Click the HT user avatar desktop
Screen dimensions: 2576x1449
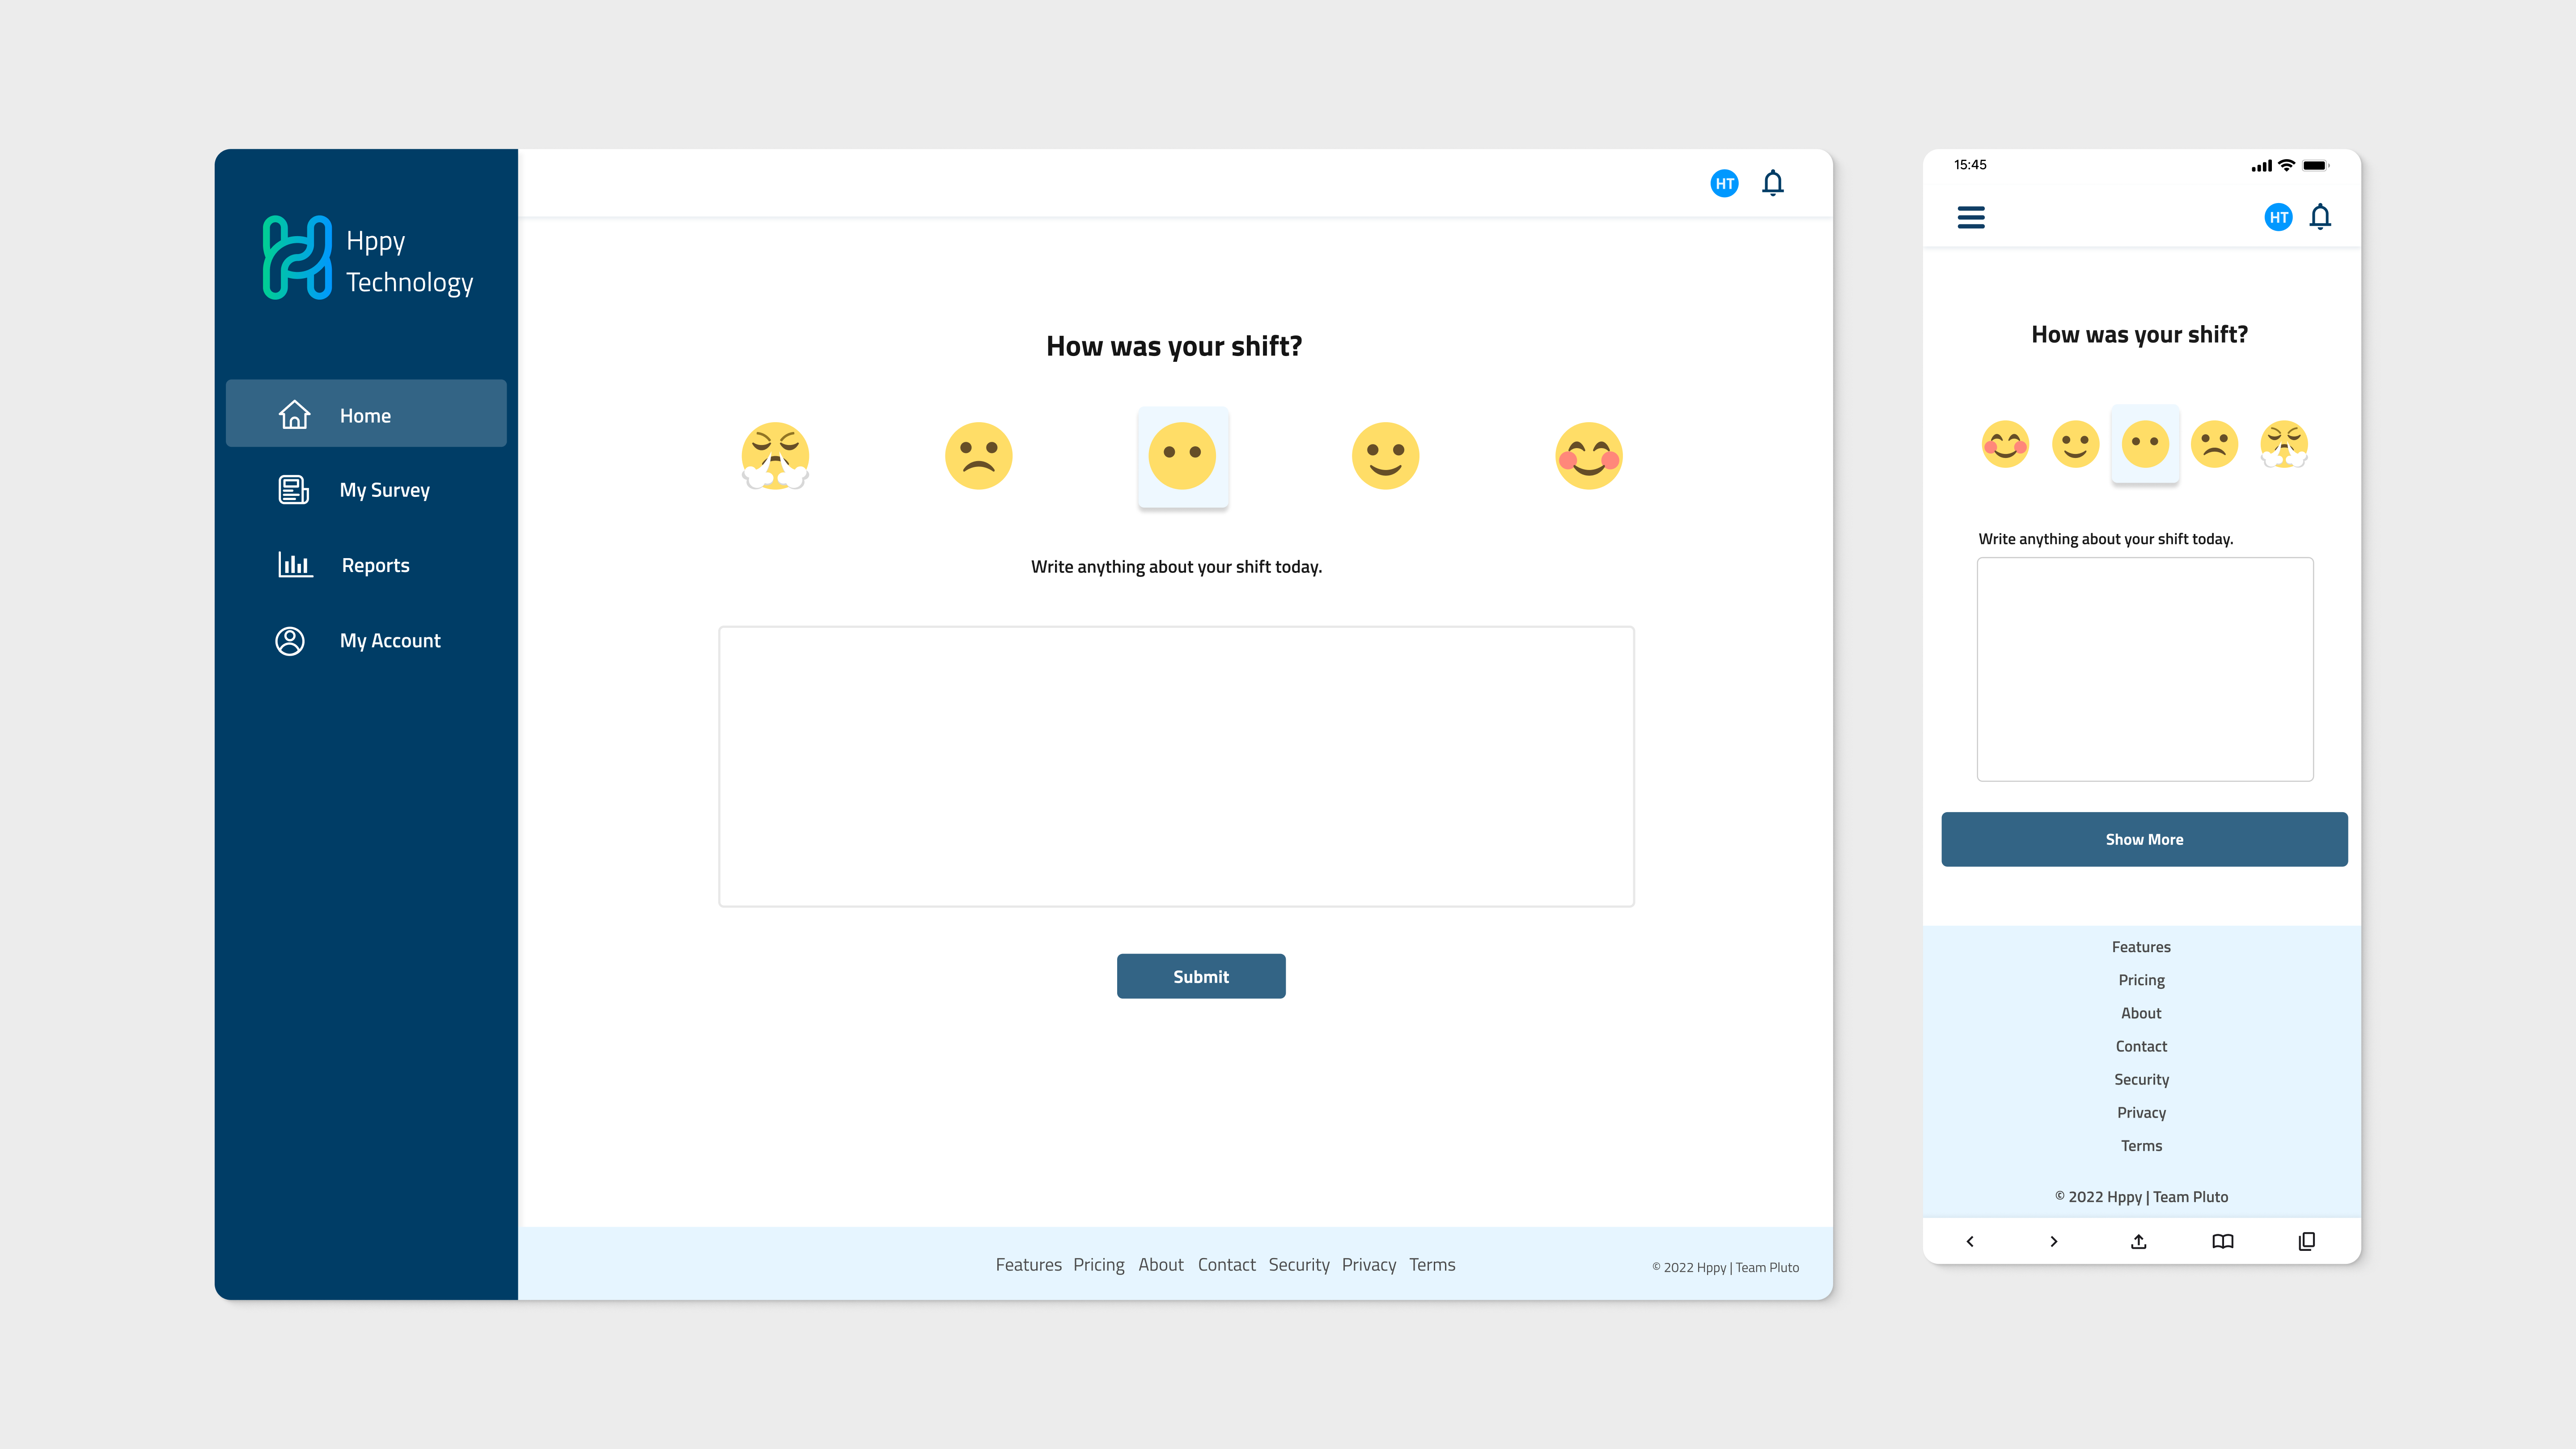click(1725, 182)
